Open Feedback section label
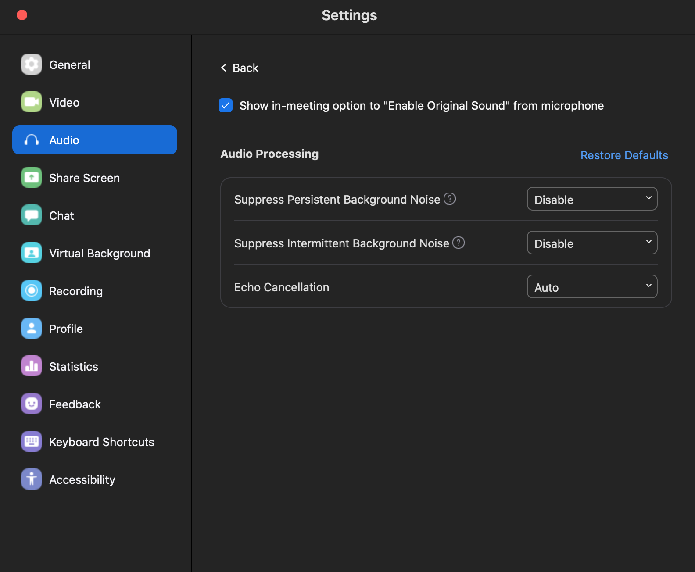Screen dimensions: 695x572 pos(75,404)
